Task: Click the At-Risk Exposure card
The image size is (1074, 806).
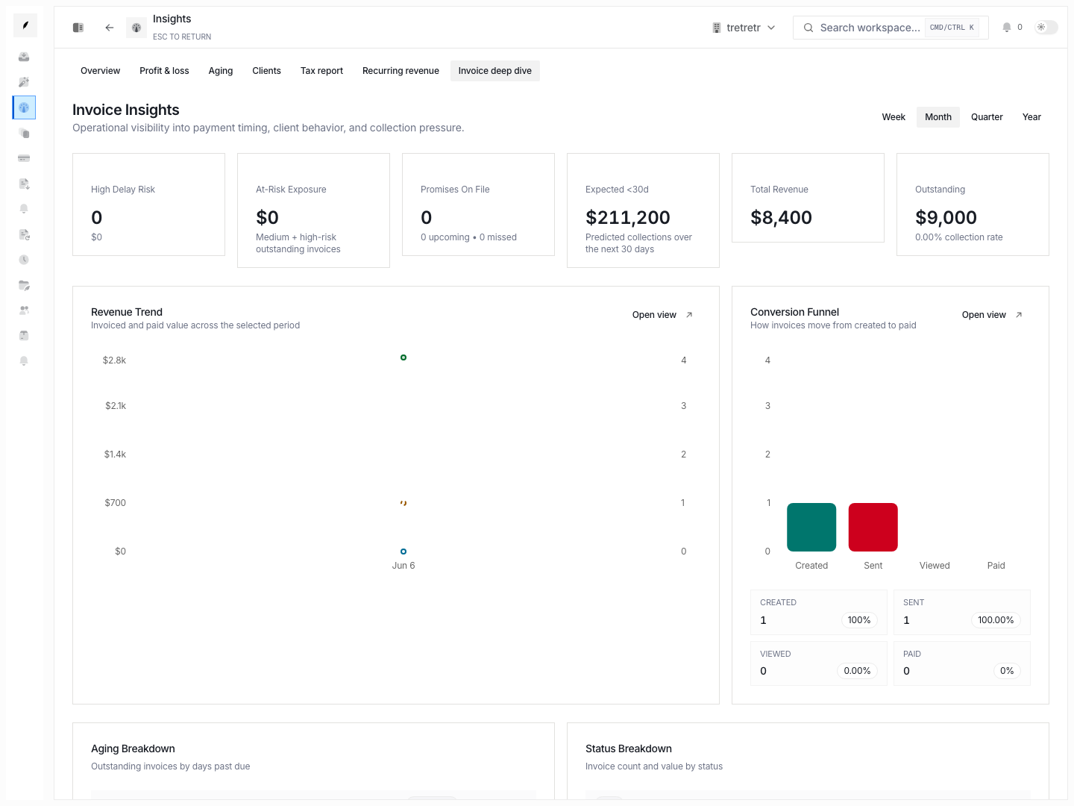Action: [x=313, y=210]
